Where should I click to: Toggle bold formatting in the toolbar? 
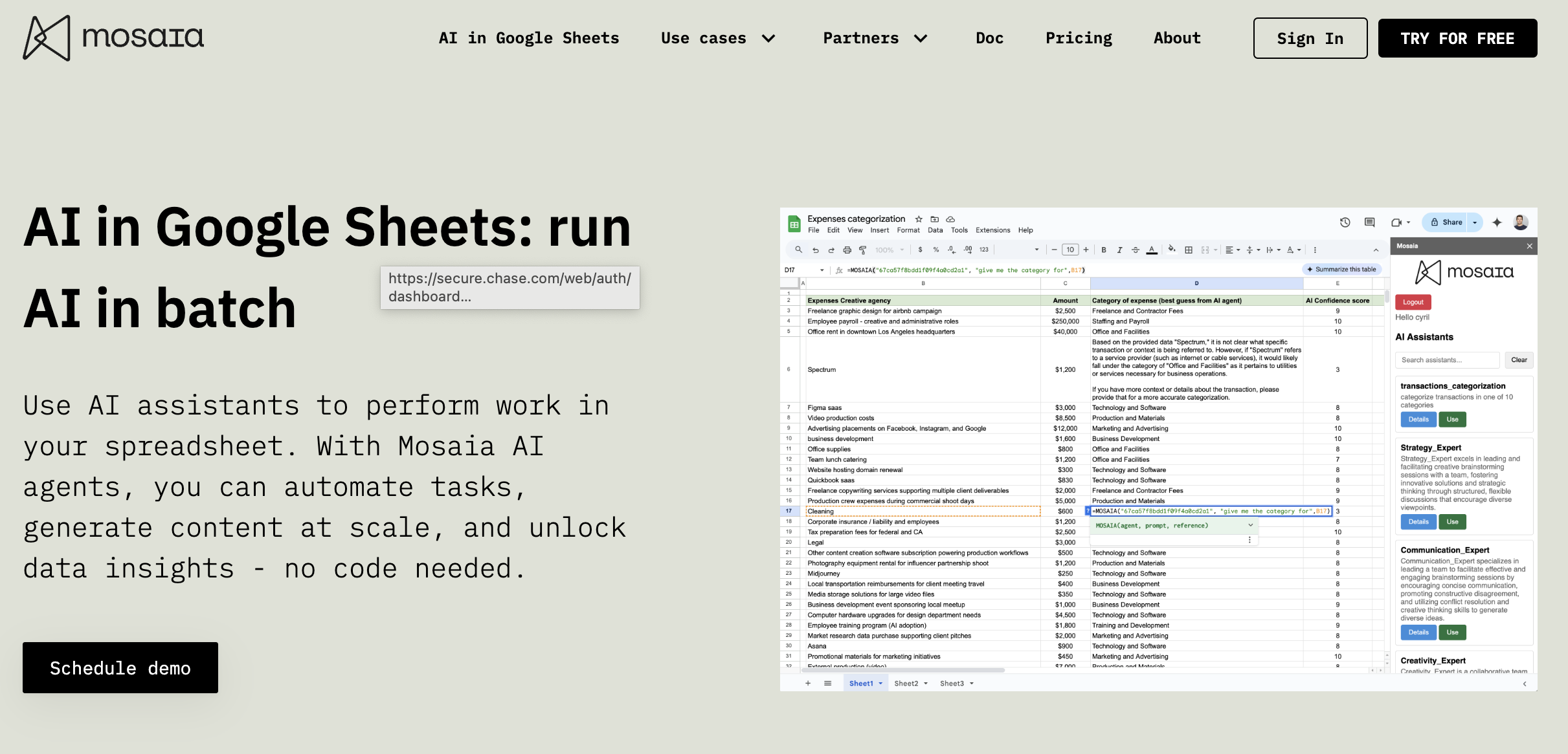pyautogui.click(x=1104, y=250)
